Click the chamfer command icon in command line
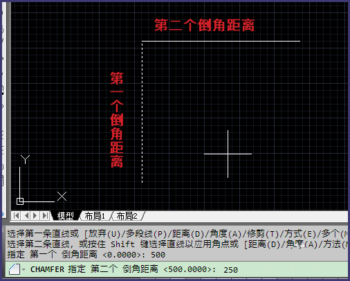The width and height of the screenshot is (350, 281). 15,269
